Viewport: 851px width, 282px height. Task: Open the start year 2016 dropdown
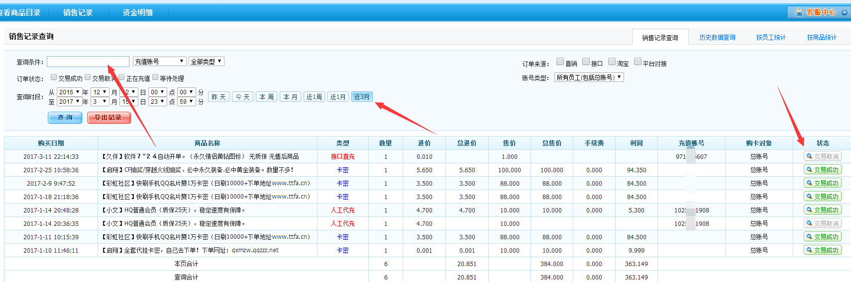69,92
